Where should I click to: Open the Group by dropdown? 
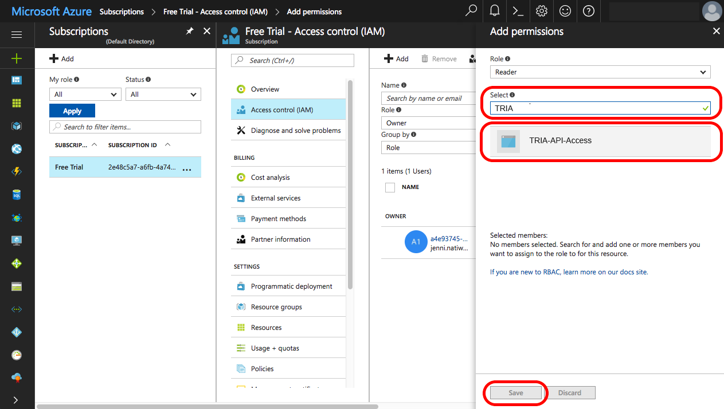pos(428,148)
